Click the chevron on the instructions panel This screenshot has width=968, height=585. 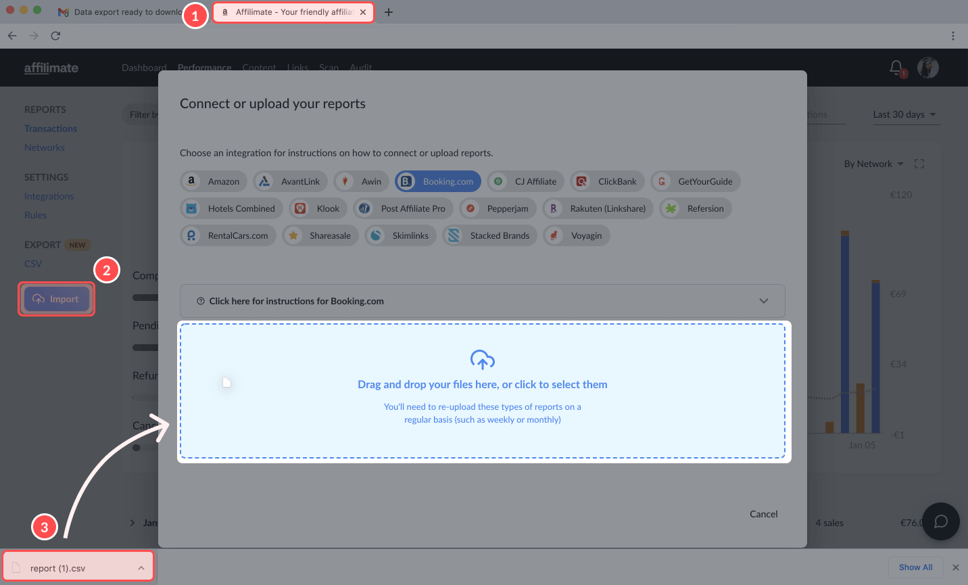click(x=764, y=301)
